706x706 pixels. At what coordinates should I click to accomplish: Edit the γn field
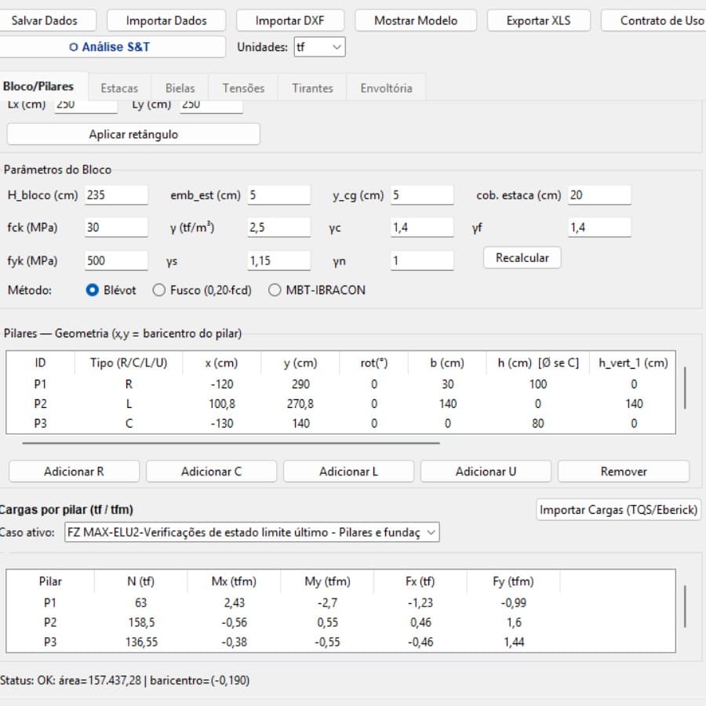[422, 260]
